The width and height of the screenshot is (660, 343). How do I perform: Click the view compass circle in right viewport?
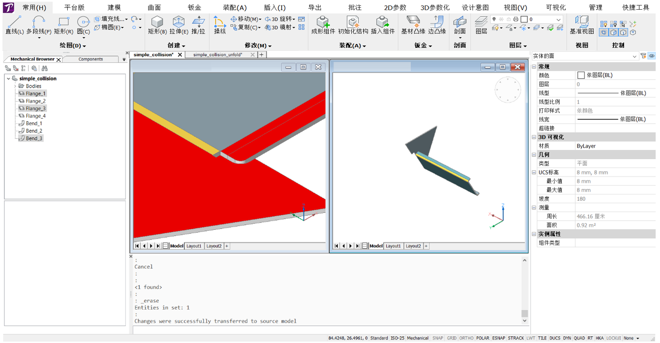pyautogui.click(x=508, y=89)
